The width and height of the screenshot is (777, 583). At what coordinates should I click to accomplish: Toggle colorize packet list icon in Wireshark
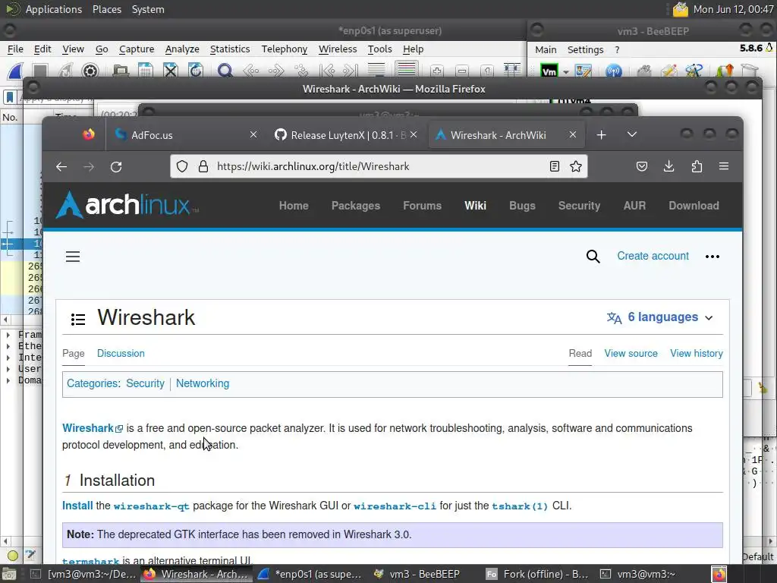coord(407,70)
